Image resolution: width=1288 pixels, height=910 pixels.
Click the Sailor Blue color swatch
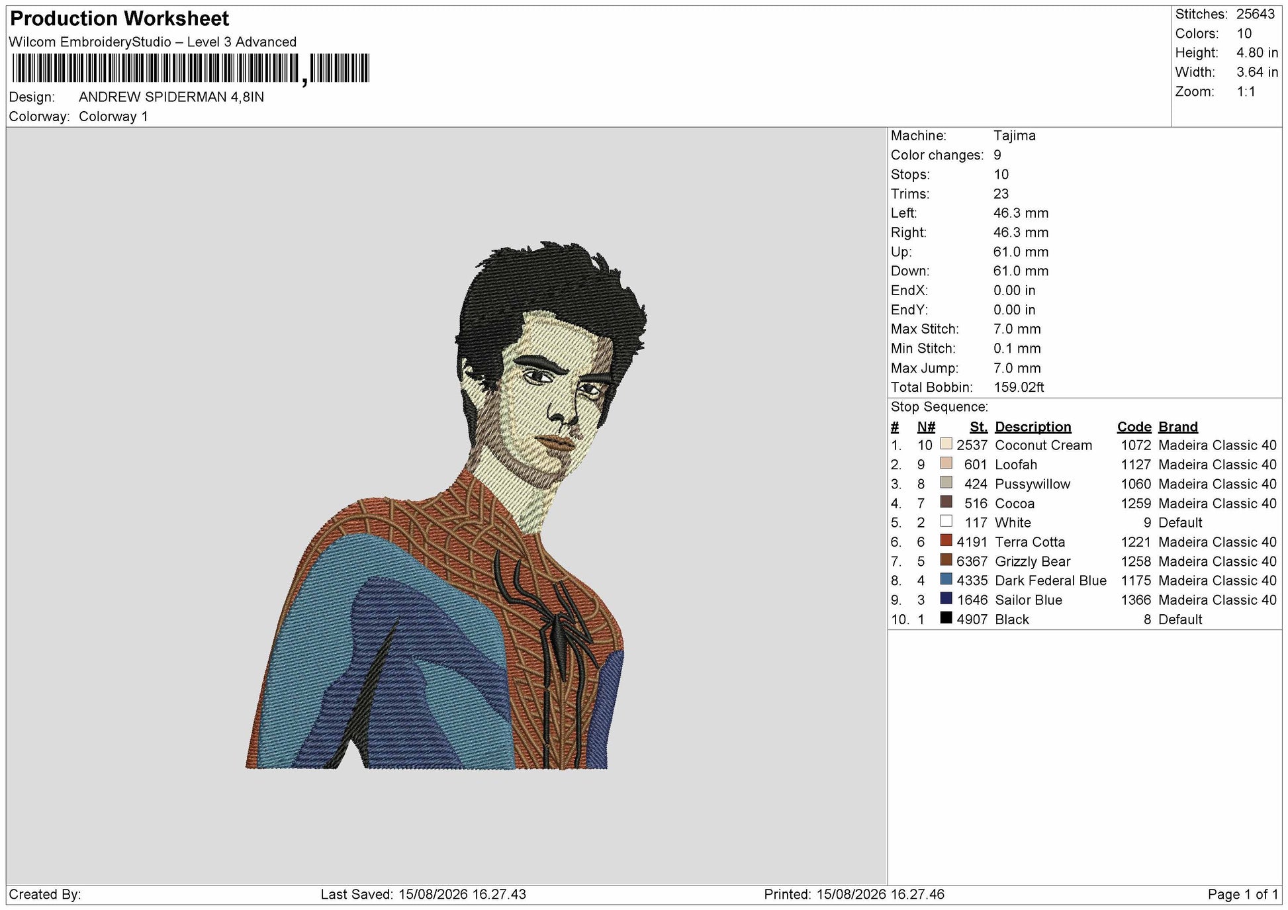tap(946, 599)
